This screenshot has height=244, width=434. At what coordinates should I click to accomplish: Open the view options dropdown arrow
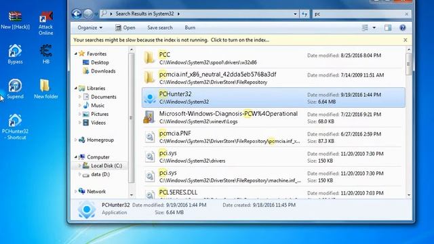(374, 28)
